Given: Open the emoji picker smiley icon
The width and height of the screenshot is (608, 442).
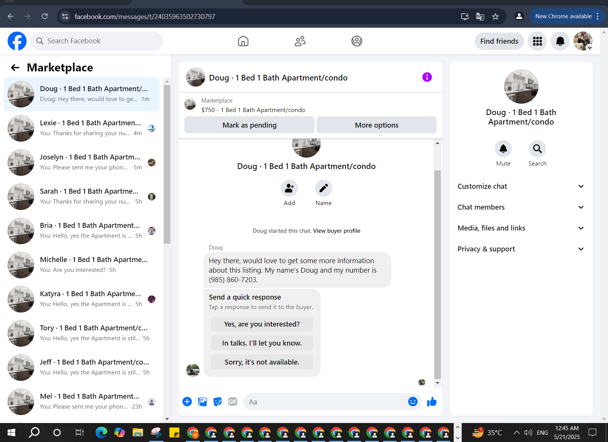Looking at the screenshot, I should [413, 402].
